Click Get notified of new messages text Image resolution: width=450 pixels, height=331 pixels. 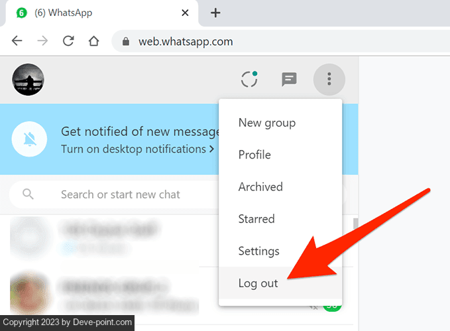[140, 131]
